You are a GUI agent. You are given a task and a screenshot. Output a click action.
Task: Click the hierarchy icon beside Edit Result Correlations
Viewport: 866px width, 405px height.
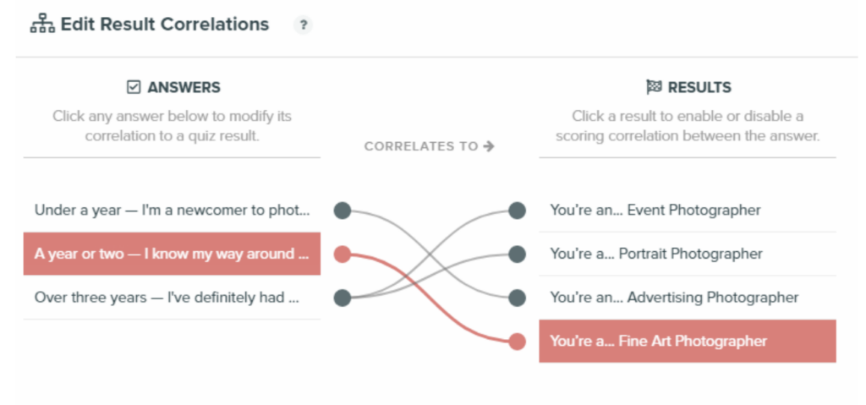click(42, 25)
